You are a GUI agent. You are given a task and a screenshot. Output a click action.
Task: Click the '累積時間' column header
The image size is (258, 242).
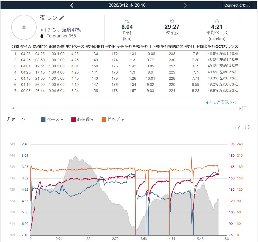[40, 47]
